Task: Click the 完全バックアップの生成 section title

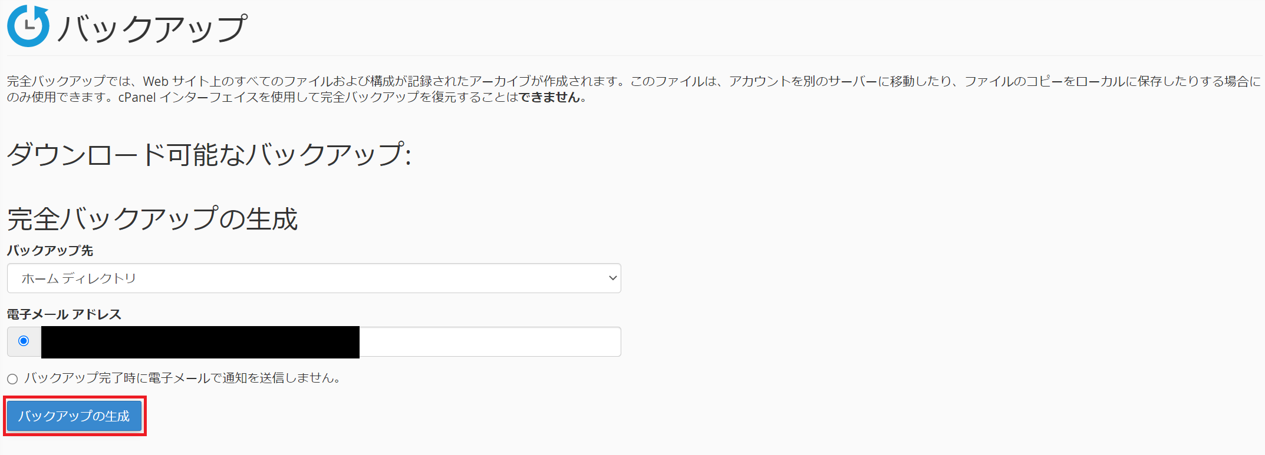Action: (x=152, y=219)
